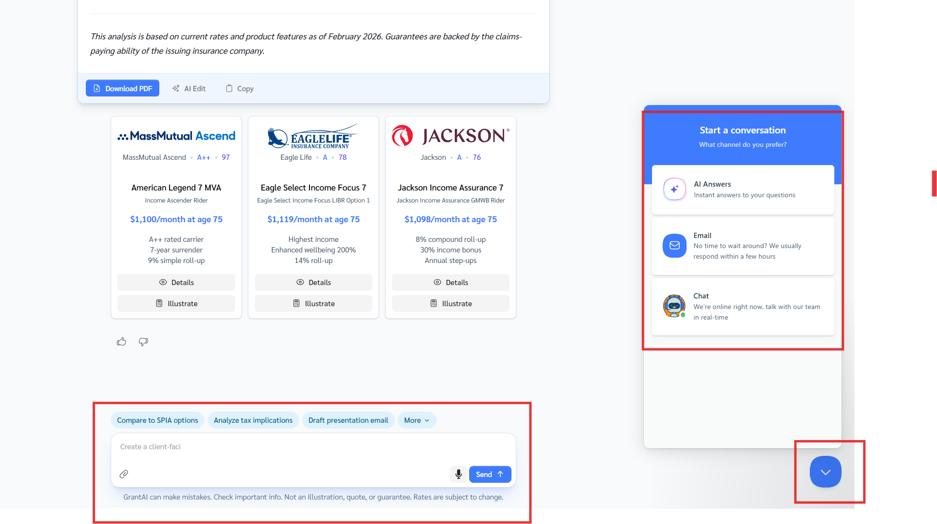Image resolution: width=937 pixels, height=524 pixels.
Task: Collapse the chat widget with chevron button
Action: 825,472
